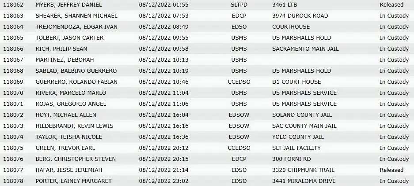Open the Taylor, Teisha Nicole record
Screen dimensions: 414x186
pyautogui.click(x=68, y=137)
